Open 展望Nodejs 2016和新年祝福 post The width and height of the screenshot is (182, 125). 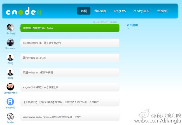pos(70,72)
